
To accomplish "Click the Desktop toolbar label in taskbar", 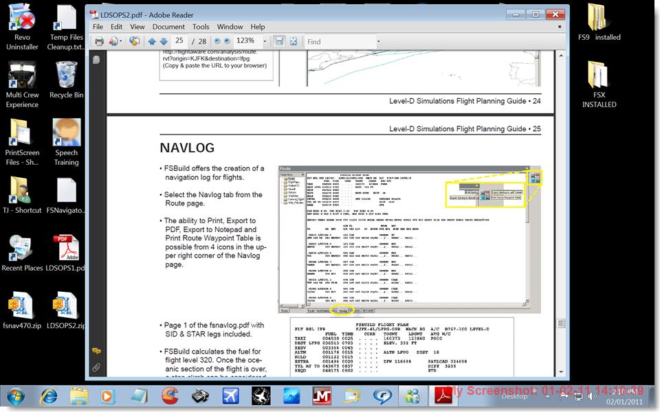I will point(514,396).
